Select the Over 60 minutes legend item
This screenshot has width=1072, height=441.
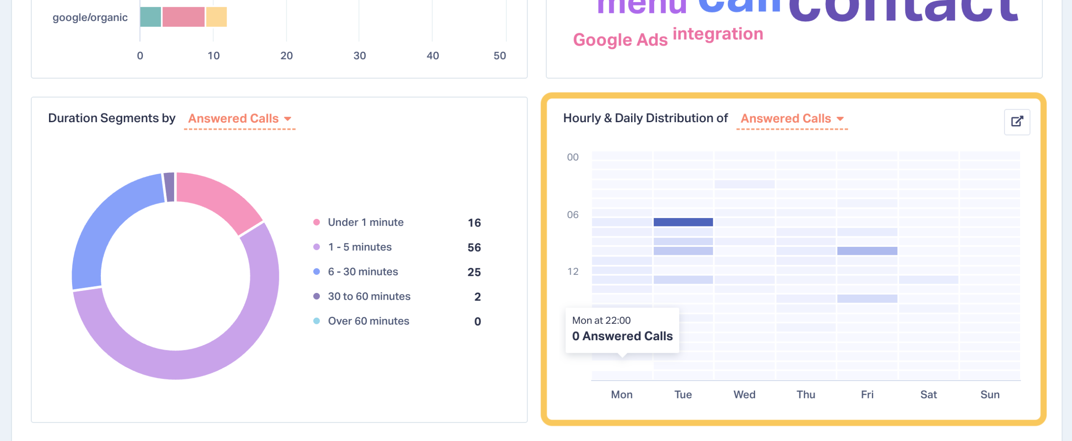pyautogui.click(x=368, y=321)
